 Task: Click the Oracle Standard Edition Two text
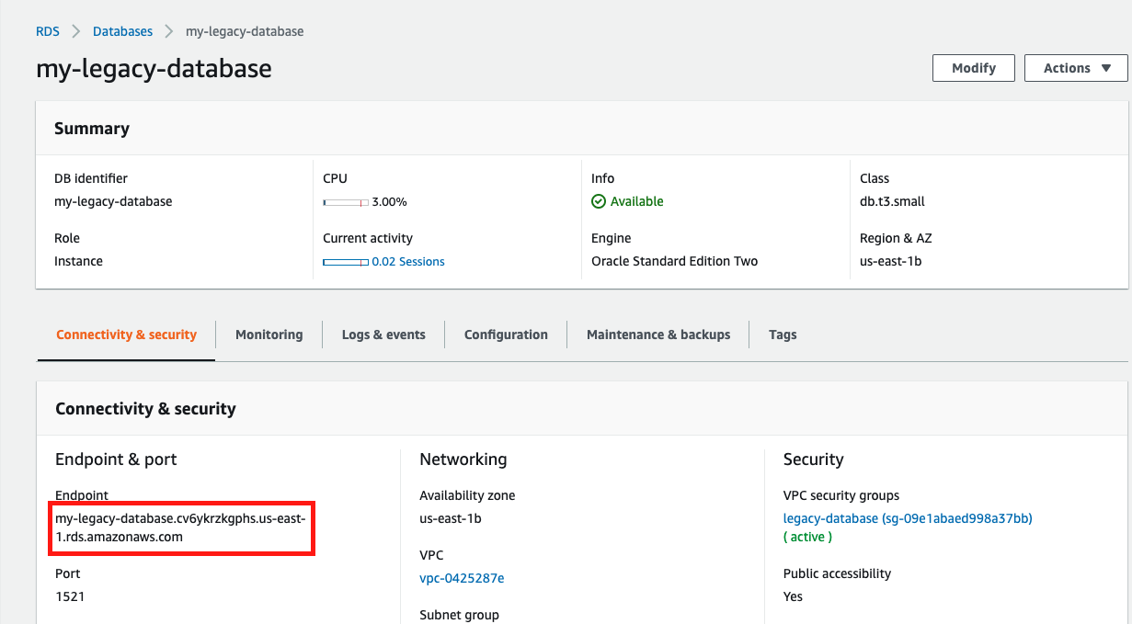[x=674, y=261]
